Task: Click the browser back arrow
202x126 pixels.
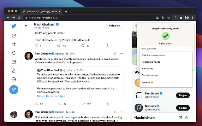Action: [8, 18]
